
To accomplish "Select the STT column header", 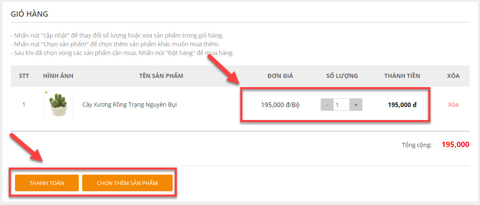I will point(24,76).
